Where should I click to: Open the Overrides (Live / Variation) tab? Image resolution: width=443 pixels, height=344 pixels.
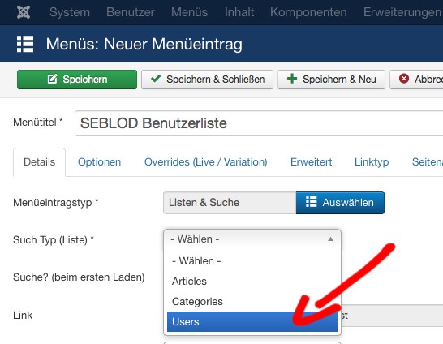(206, 162)
